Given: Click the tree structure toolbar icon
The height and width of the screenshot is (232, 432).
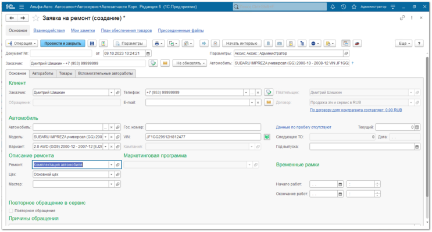Looking at the screenshot, I should 302,44.
